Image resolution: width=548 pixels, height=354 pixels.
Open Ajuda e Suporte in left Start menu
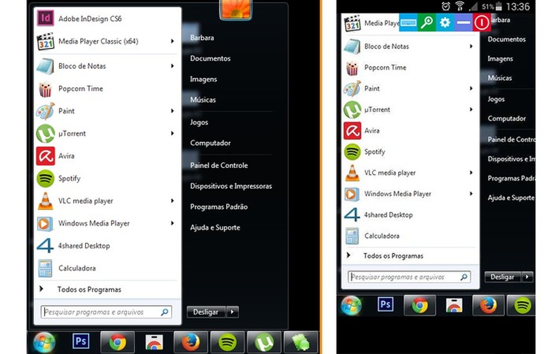[215, 228]
